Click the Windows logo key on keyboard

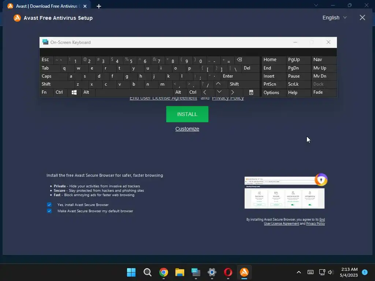click(74, 92)
